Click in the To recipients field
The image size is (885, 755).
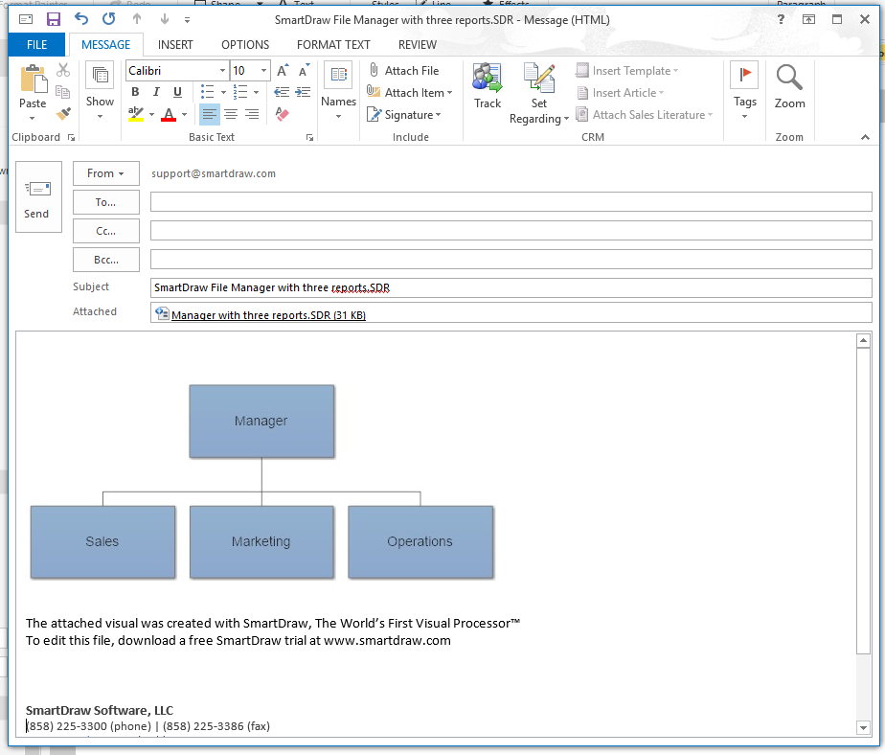511,201
